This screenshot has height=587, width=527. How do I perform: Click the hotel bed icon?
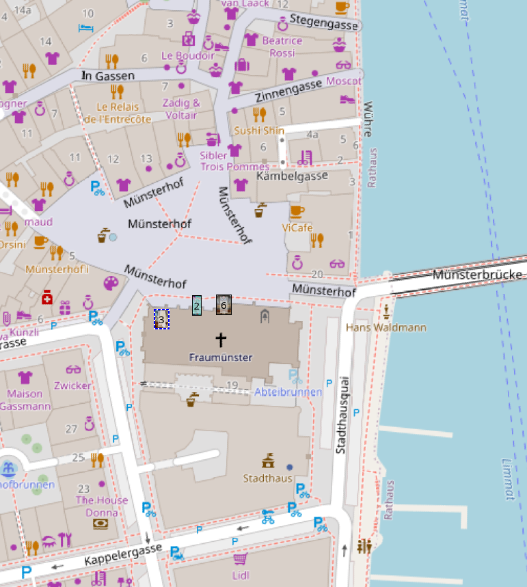click(87, 28)
